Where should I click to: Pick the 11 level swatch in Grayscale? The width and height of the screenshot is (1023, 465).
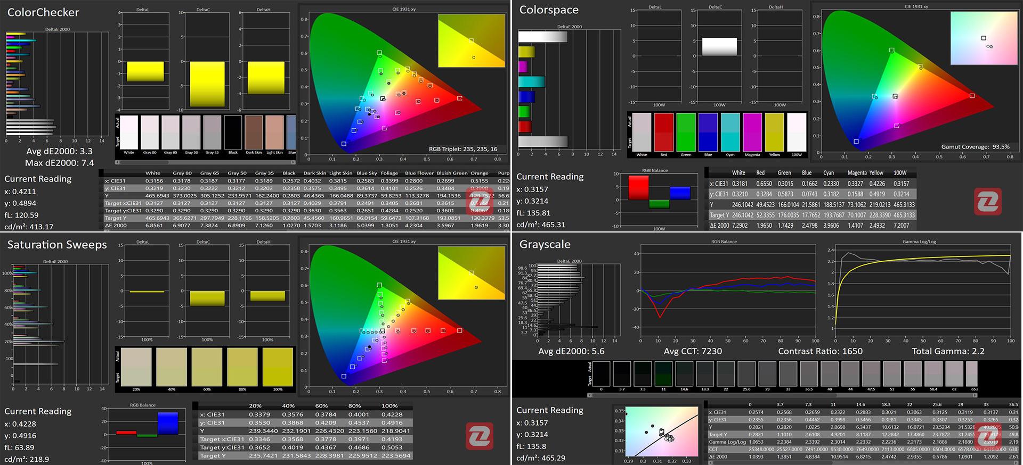coord(663,373)
